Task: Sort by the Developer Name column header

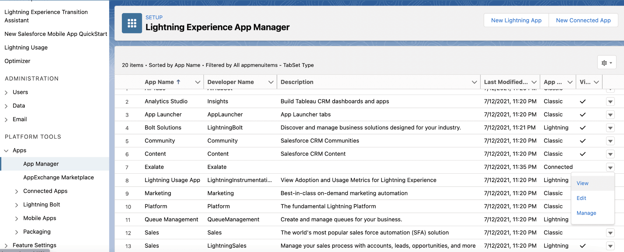Action: click(x=230, y=82)
